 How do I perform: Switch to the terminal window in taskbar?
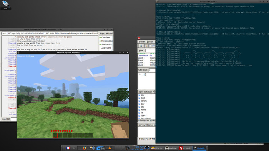(x=171, y=148)
